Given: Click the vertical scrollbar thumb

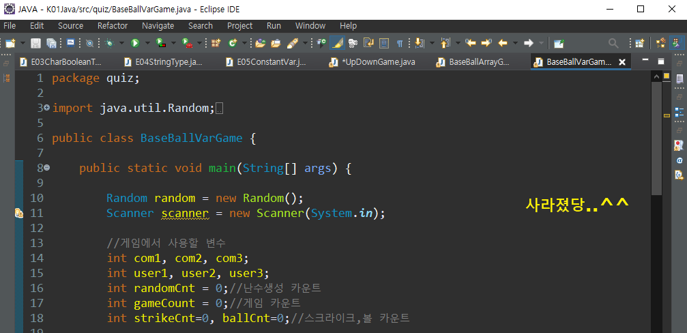Looking at the screenshot, I should 656,139.
